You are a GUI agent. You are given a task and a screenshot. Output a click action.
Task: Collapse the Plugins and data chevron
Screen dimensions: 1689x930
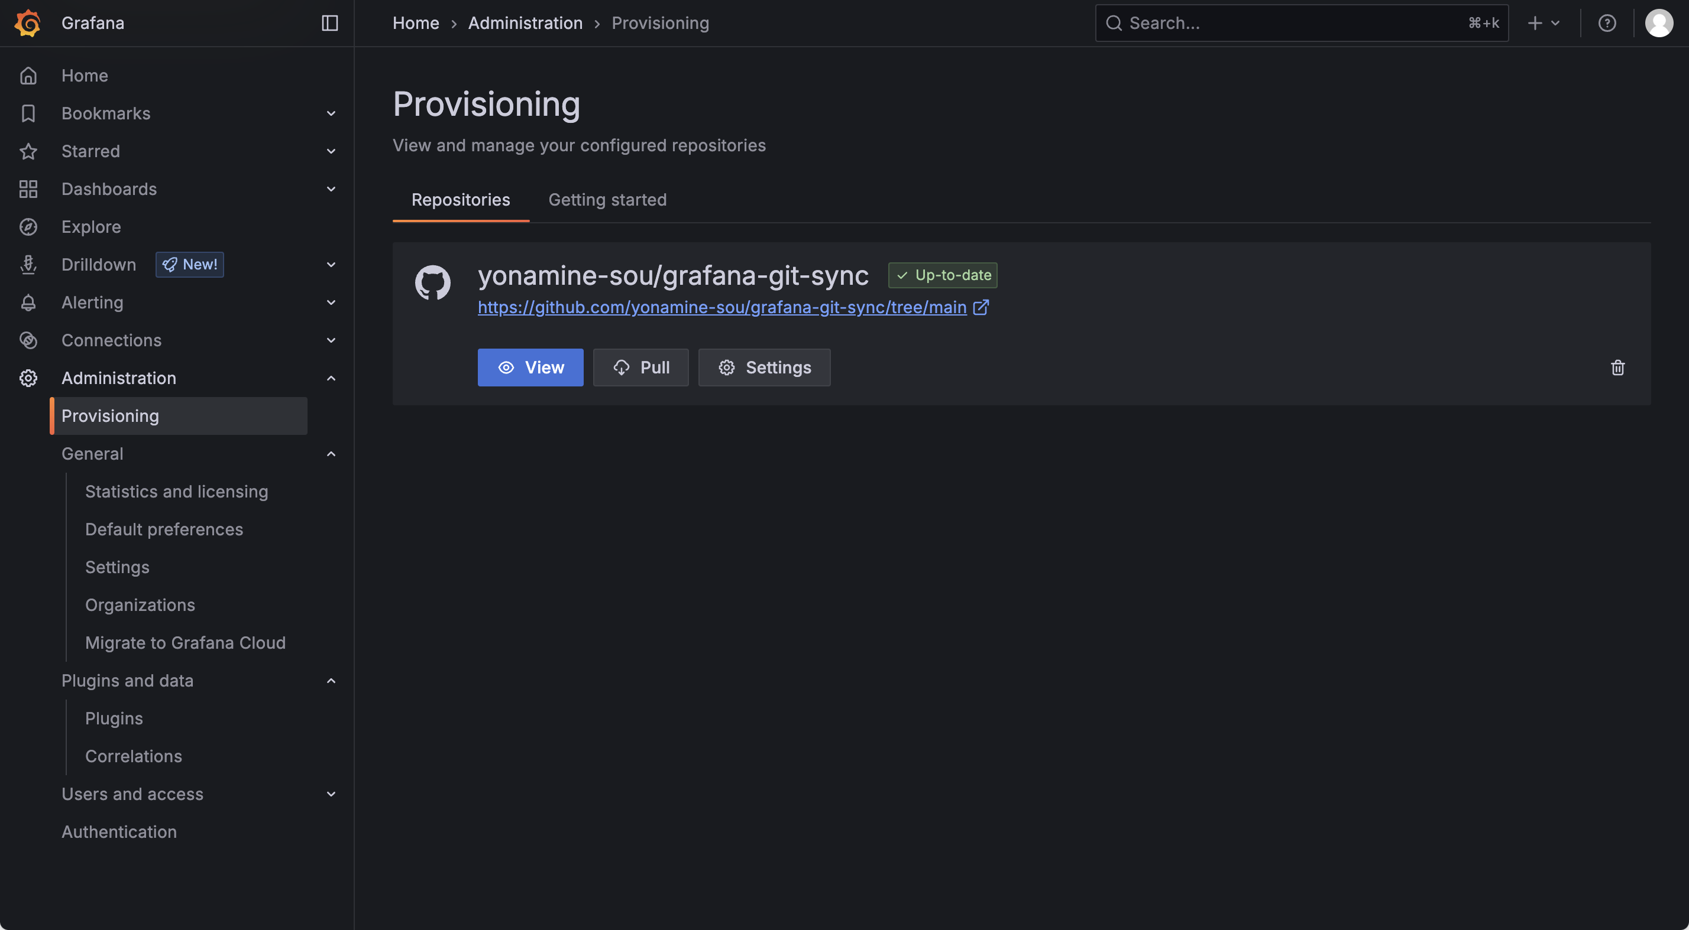tap(331, 681)
